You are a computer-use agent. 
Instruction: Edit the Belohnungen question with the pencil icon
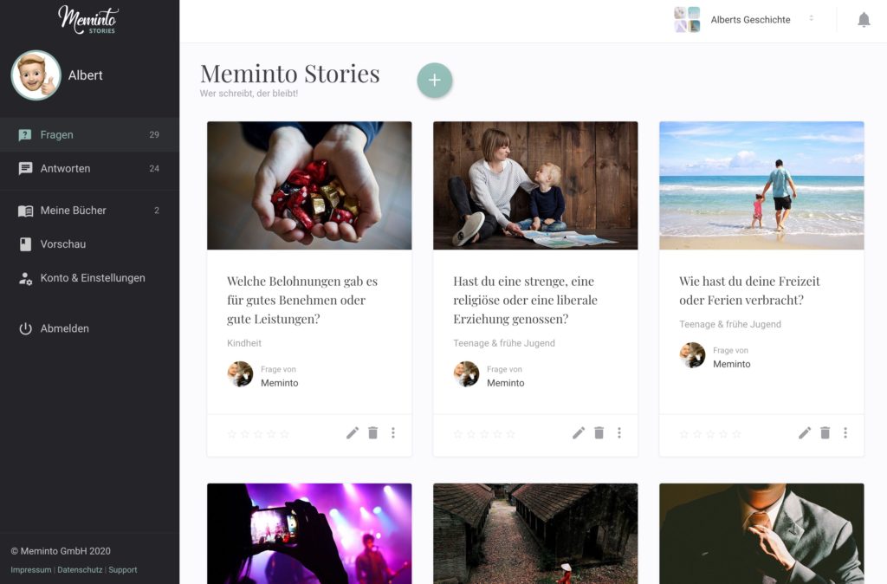353,433
